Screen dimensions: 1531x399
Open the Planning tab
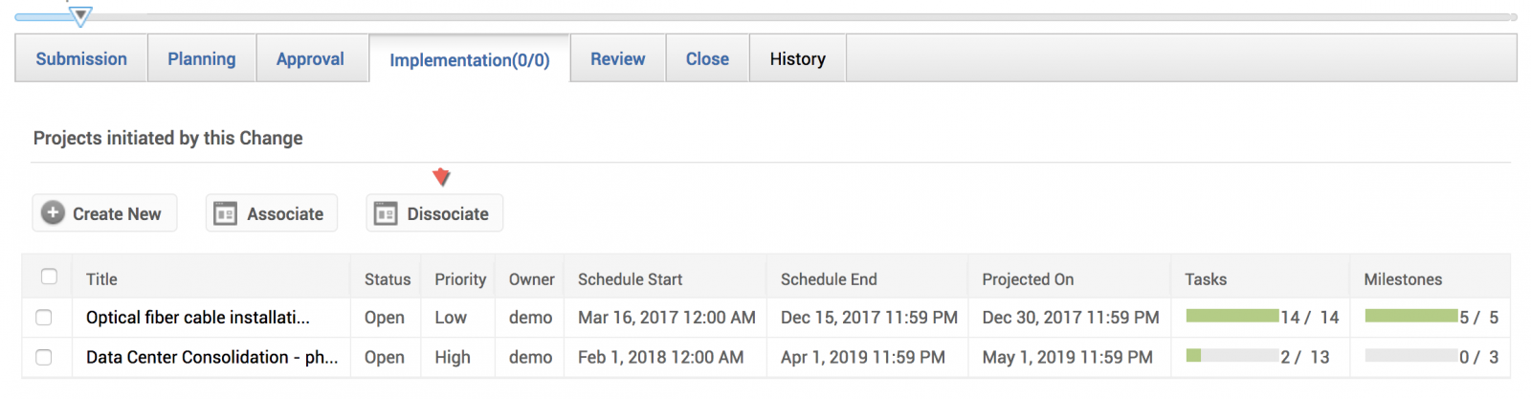pos(202,58)
